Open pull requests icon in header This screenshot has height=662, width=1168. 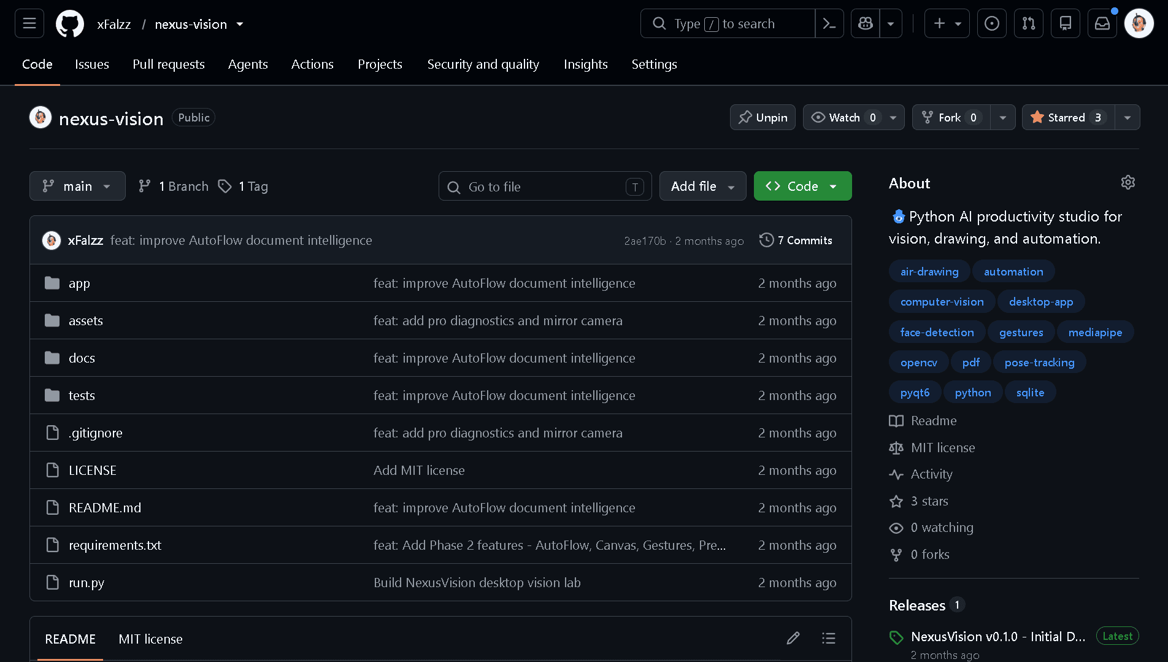click(x=1029, y=24)
